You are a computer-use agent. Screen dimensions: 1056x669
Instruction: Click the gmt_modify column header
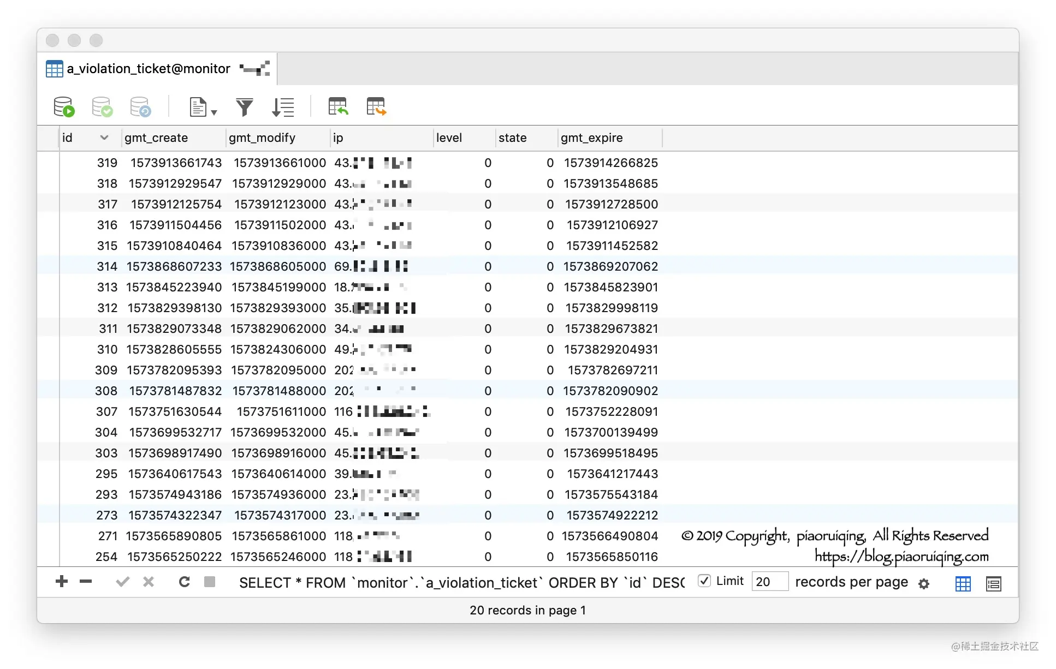[x=277, y=138]
